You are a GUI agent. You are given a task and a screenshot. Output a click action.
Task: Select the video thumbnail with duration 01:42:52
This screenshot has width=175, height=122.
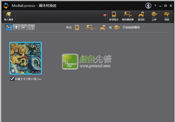pos(25,58)
